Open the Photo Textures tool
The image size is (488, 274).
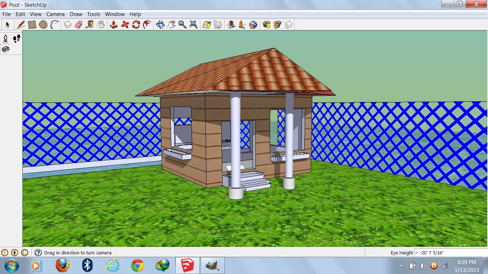pos(242,25)
